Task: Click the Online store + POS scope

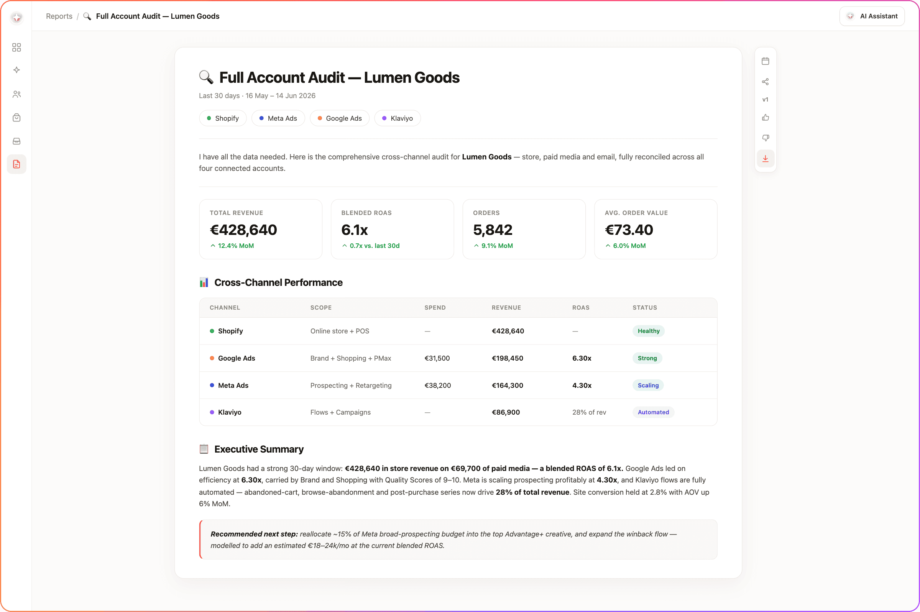Action: coord(340,331)
